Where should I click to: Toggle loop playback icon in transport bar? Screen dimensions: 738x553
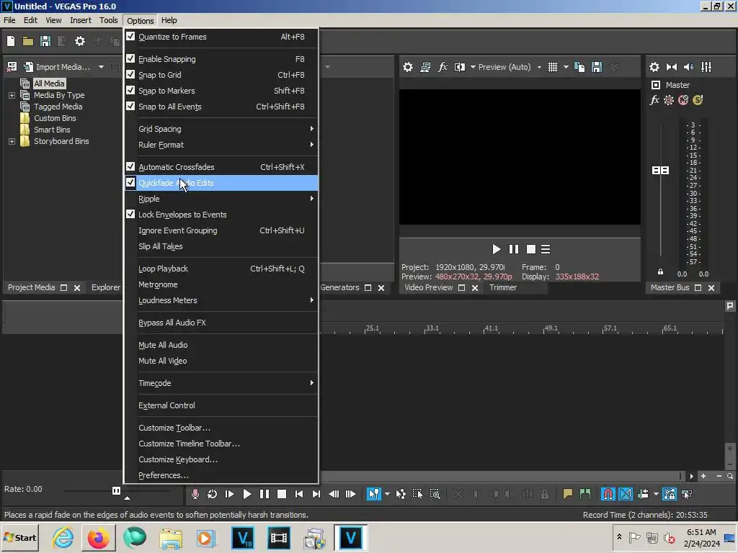213,494
